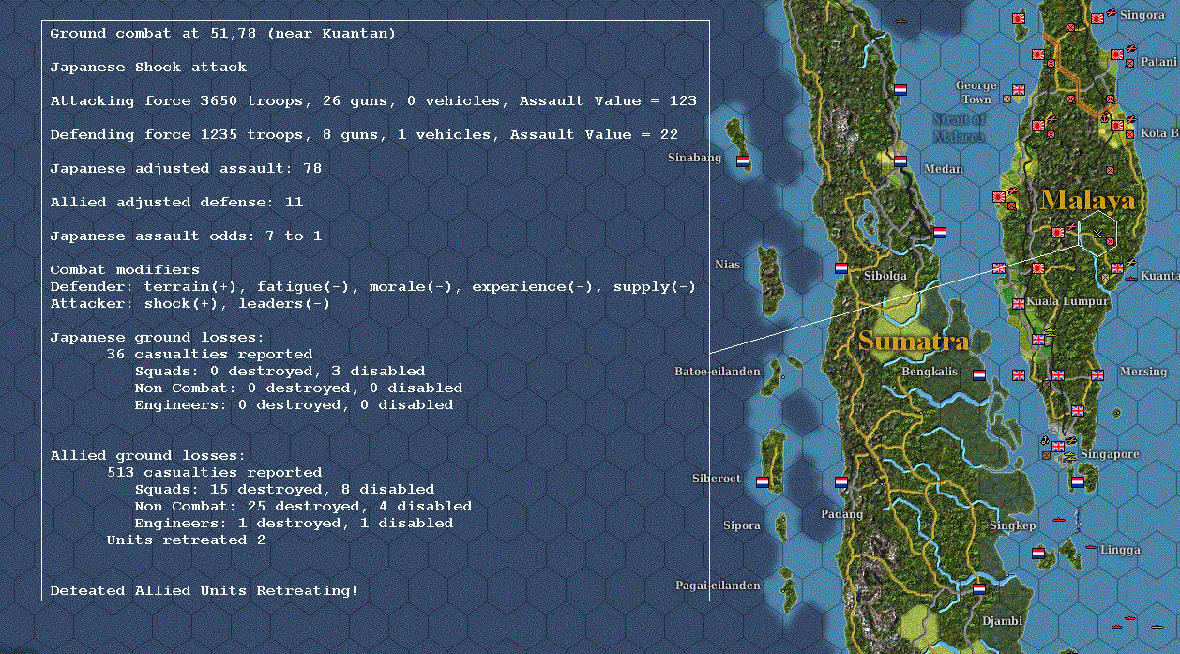1180x654 pixels.
Task: Click 'Japanese assault odds: 7 to 1'
Action: pos(186,236)
